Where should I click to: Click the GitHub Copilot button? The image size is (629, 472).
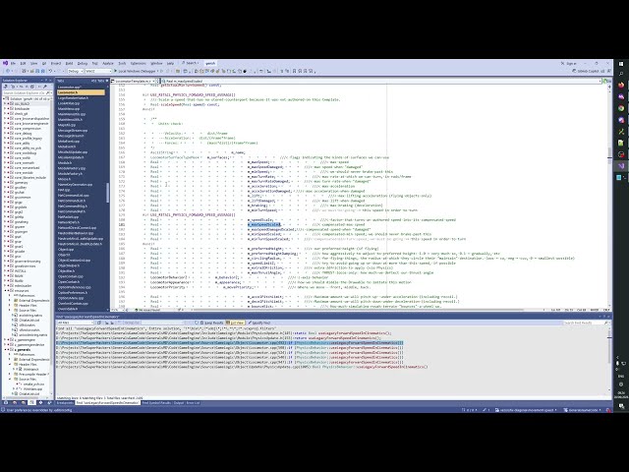pyautogui.click(x=588, y=71)
